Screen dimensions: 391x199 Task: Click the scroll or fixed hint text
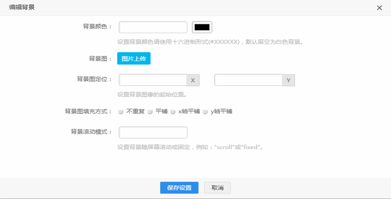coord(190,147)
